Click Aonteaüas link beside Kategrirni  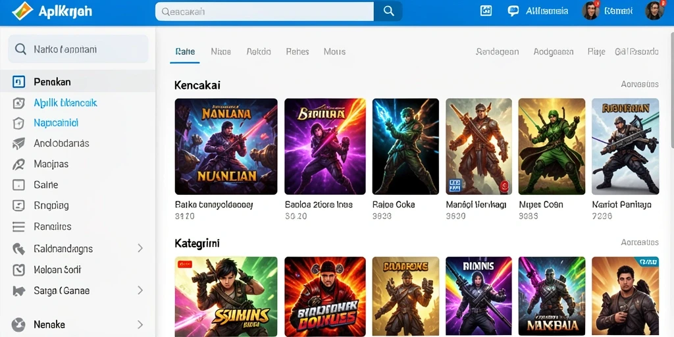coord(640,242)
